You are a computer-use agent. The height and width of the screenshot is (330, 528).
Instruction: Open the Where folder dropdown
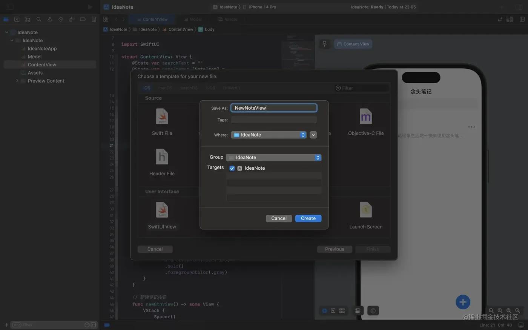click(269, 135)
